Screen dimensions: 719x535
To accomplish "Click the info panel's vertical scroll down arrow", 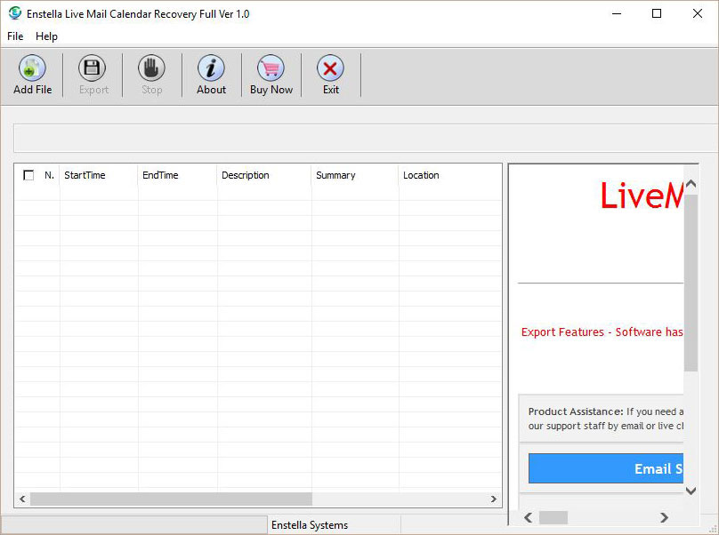I will point(691,491).
